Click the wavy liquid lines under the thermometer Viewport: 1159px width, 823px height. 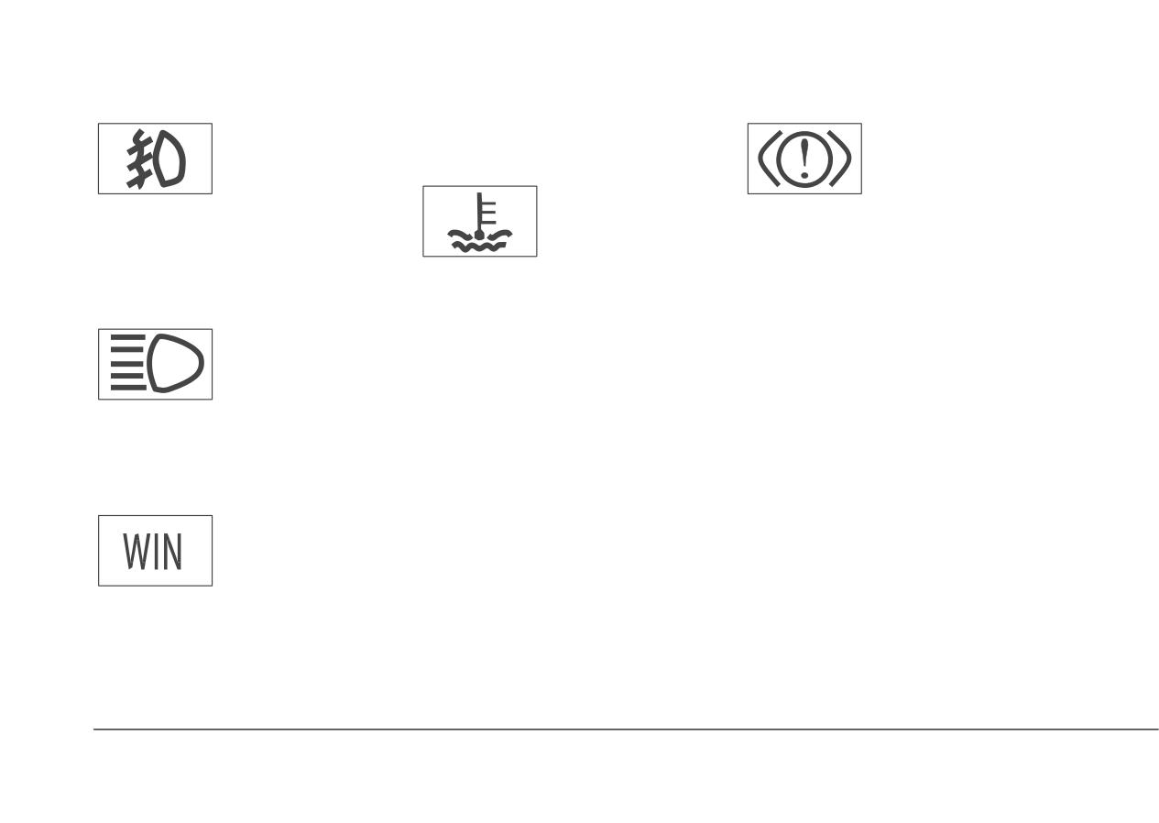pos(479,242)
